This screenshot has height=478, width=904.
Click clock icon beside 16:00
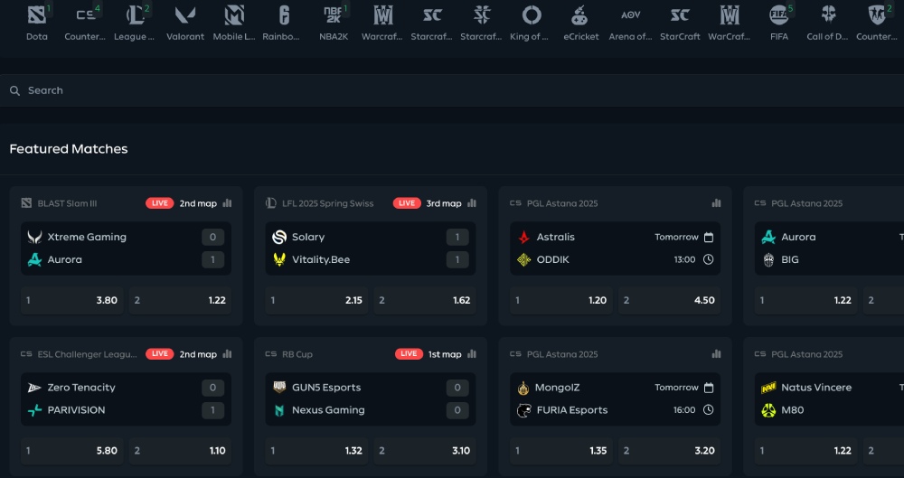(x=709, y=410)
